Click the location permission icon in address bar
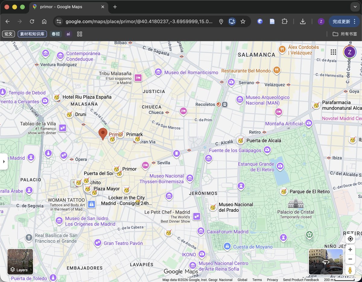Screen dimensions: 362x282 click(x=221, y=21)
